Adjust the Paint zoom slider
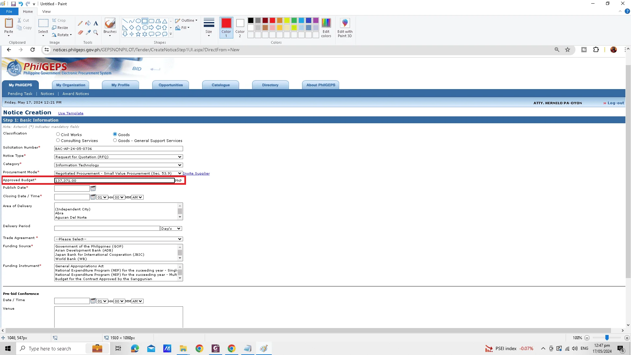 [x=607, y=338]
